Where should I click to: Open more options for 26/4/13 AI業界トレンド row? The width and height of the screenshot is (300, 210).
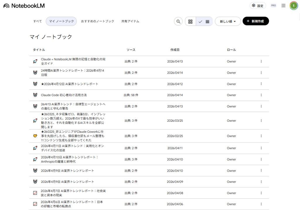pyautogui.click(x=261, y=106)
